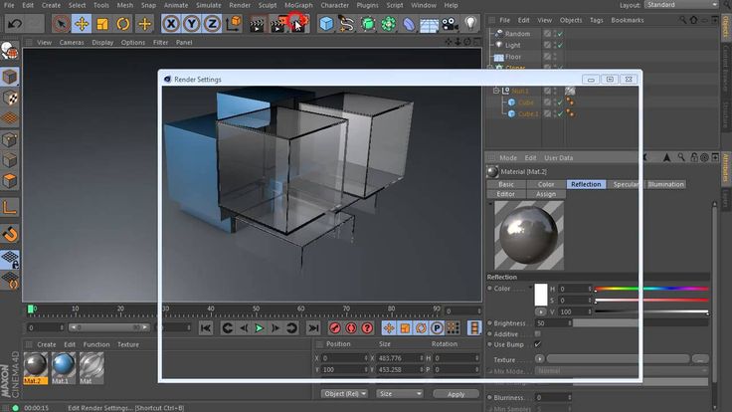Click the Apply button
This screenshot has width=732, height=412.
[x=456, y=394]
